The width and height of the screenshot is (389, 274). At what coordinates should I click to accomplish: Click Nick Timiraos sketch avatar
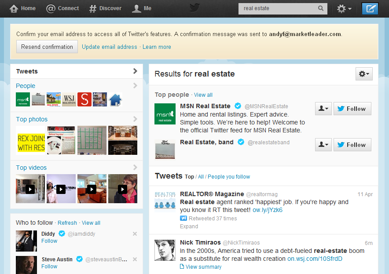point(165,250)
